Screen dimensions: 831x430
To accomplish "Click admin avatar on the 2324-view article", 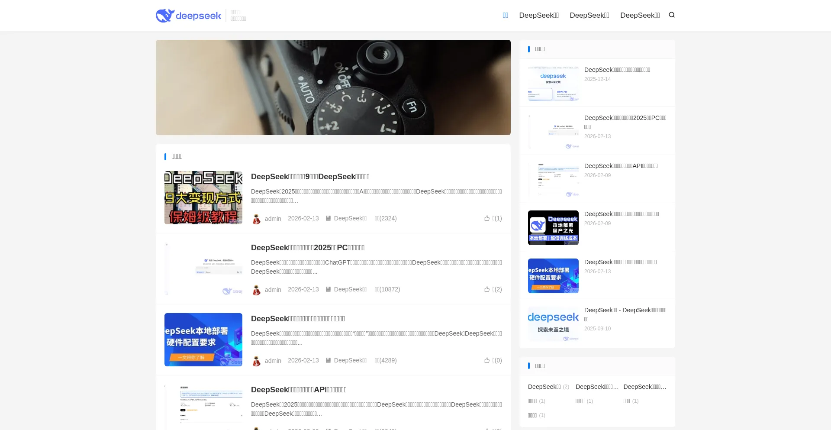I will pos(257,219).
